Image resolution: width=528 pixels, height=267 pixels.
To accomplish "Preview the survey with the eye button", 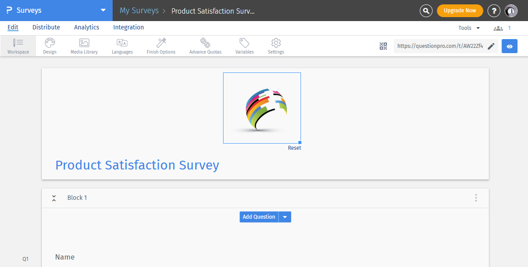I will pos(510,46).
